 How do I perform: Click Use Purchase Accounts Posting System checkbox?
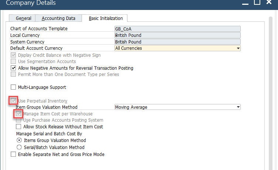19,120
